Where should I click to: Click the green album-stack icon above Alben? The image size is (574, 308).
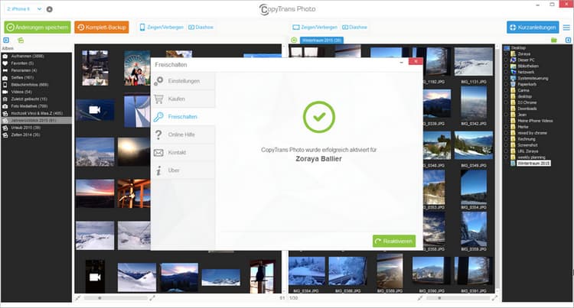[x=21, y=41]
